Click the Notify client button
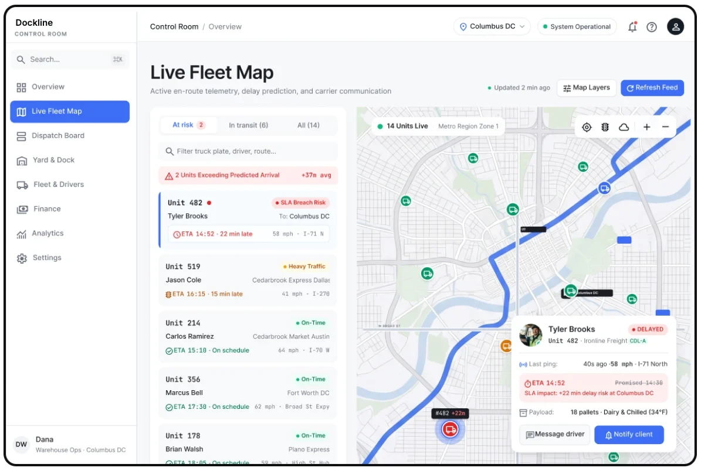The height and width of the screenshot is (471, 701). click(629, 435)
